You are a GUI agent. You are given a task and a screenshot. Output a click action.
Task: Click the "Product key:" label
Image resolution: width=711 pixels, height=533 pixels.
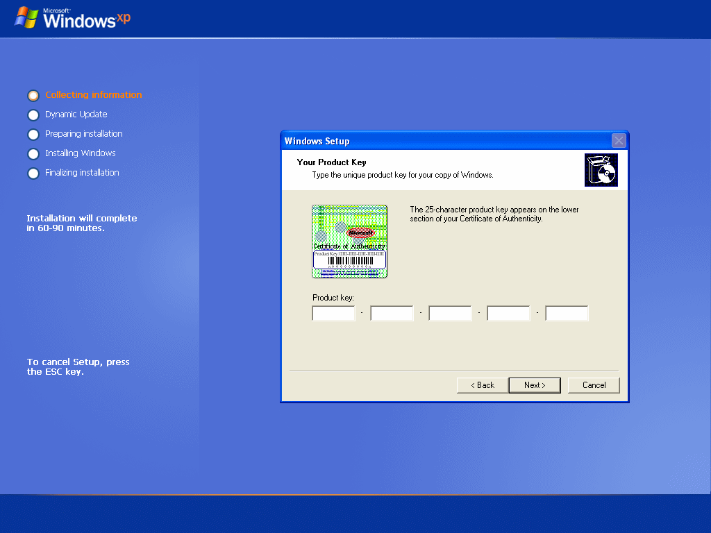(333, 298)
